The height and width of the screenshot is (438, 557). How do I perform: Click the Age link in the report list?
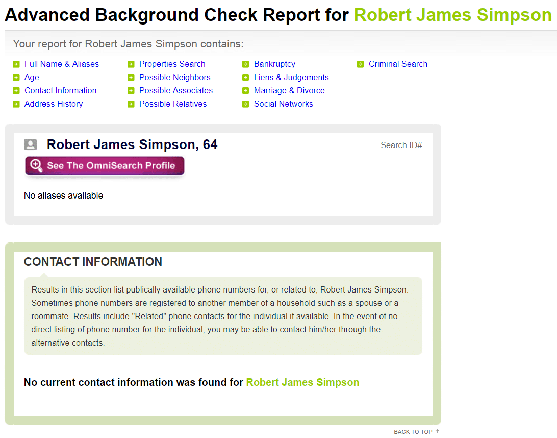[x=31, y=77]
